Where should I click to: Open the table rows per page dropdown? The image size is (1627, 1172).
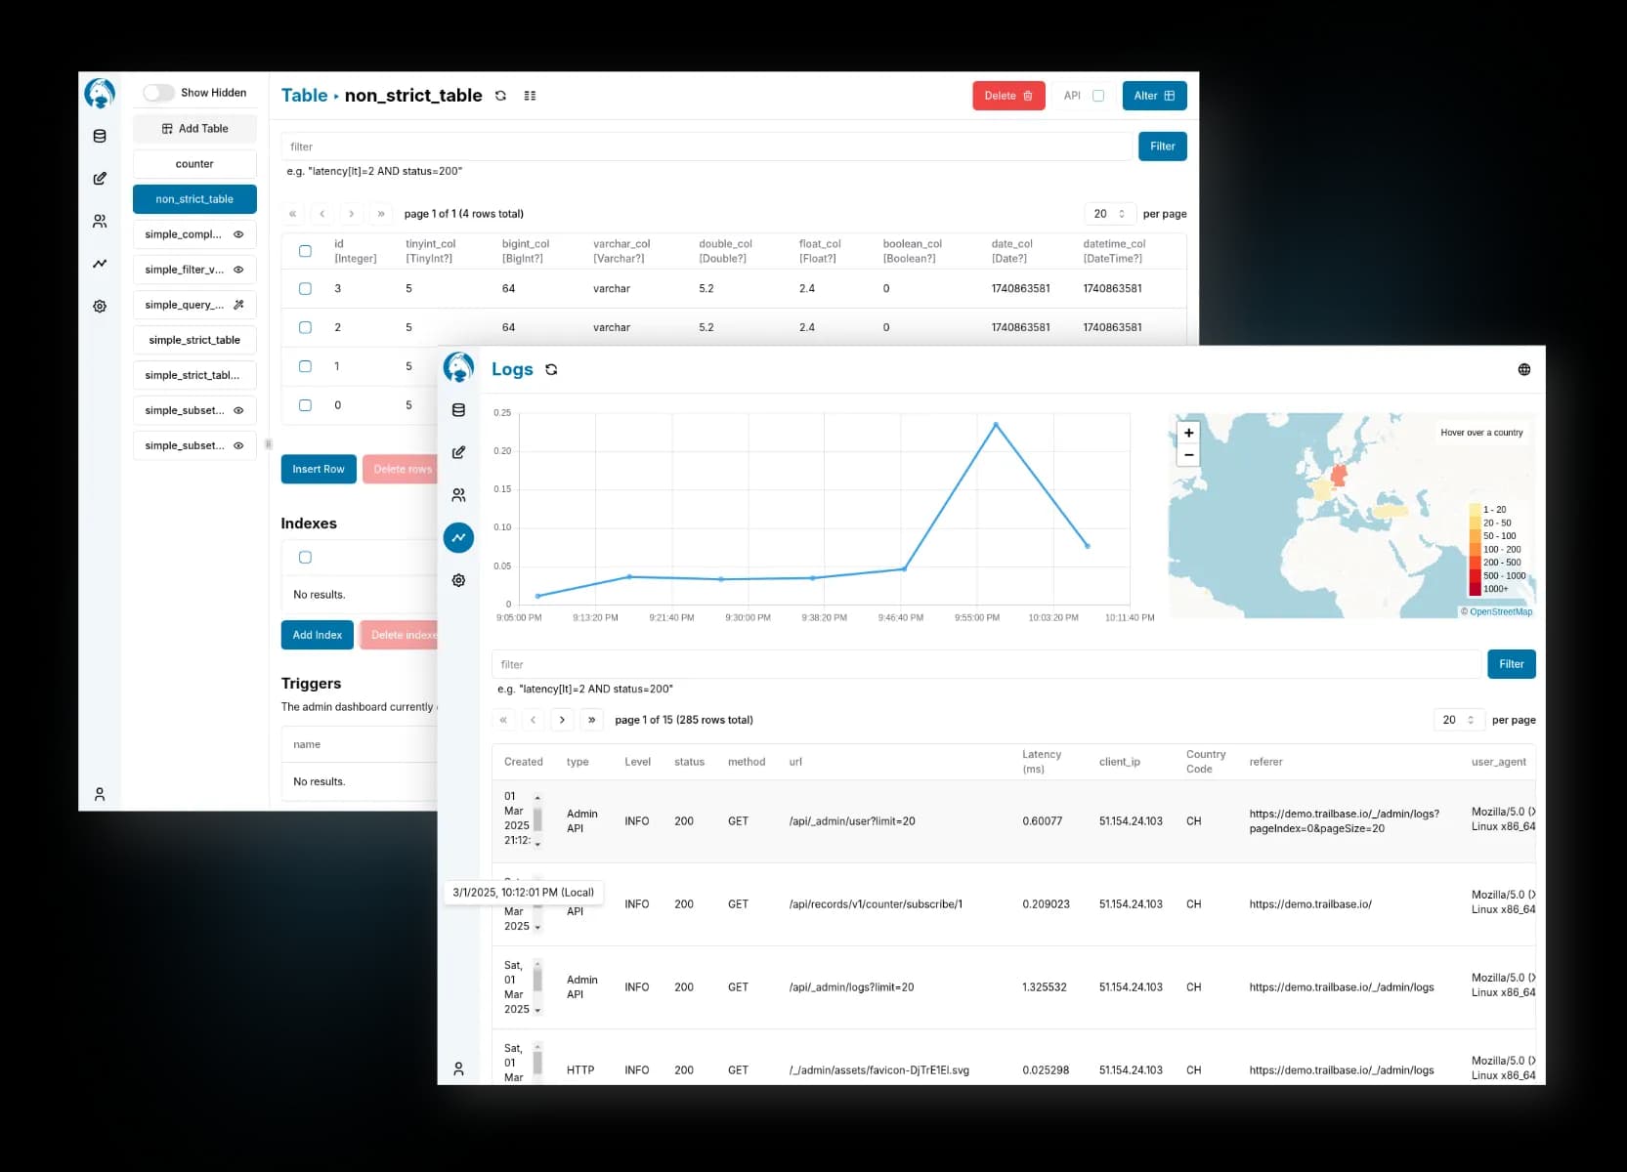1109,214
